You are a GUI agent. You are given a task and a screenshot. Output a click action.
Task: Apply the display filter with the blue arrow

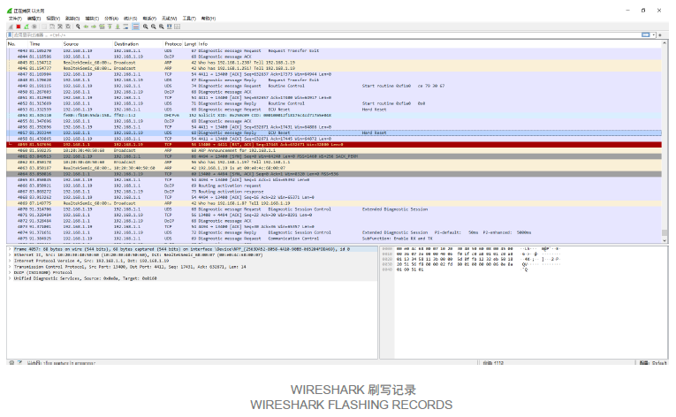(645, 35)
